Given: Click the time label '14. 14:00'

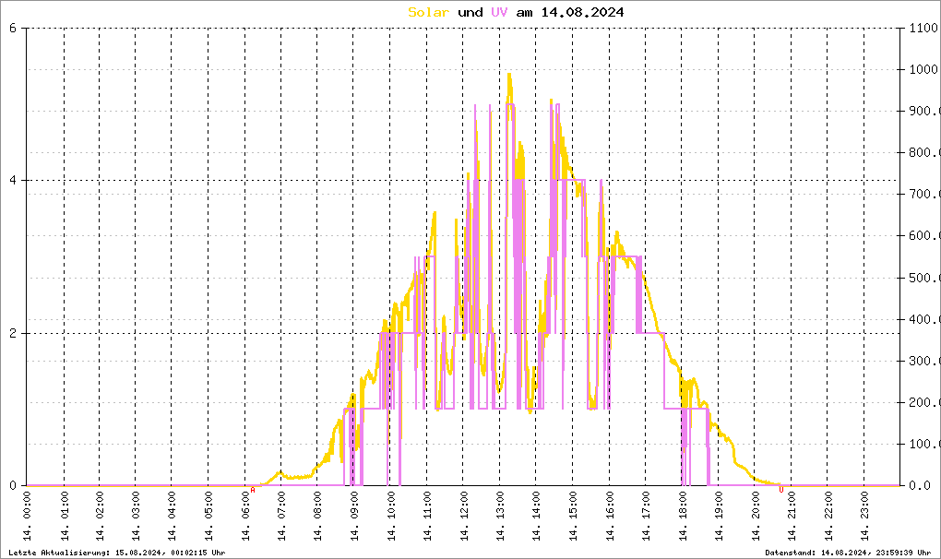Looking at the screenshot, I should click(536, 516).
